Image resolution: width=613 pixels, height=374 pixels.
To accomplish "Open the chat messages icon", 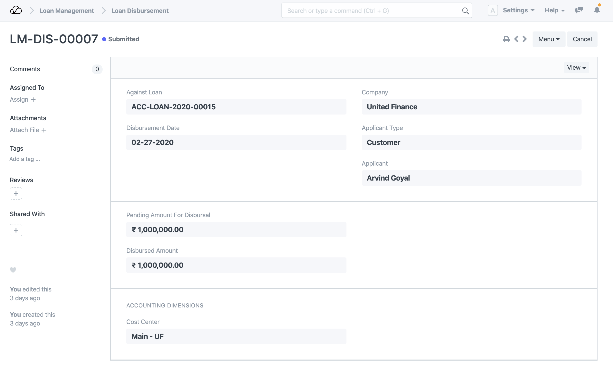I will point(579,10).
